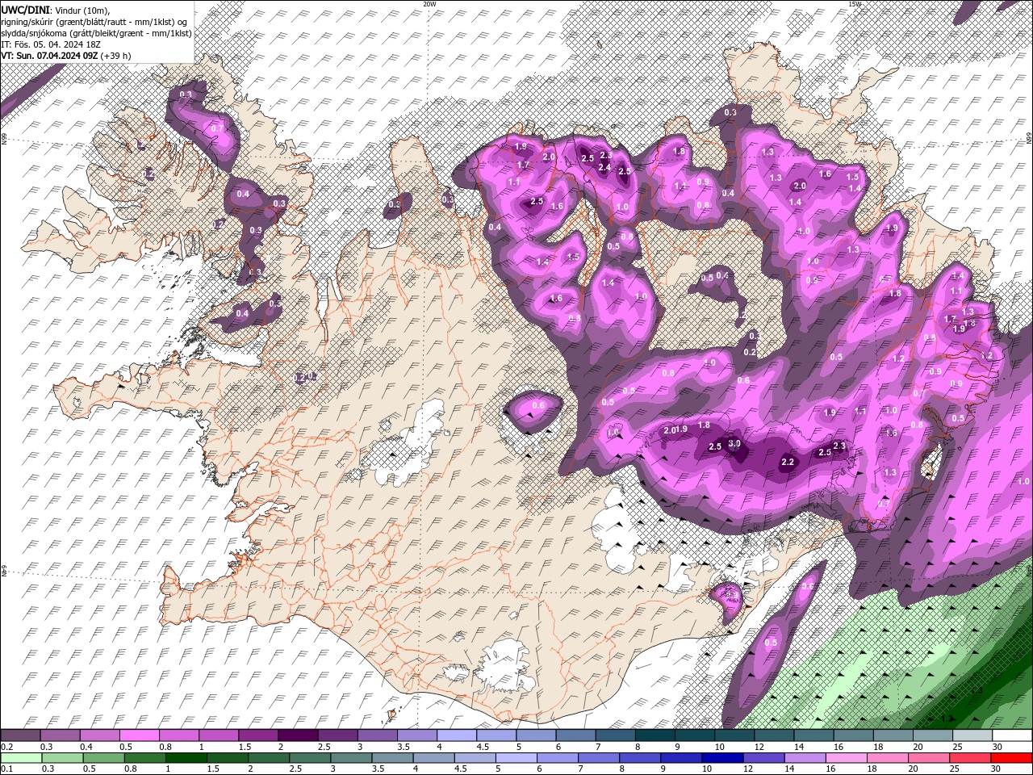Click the 0.6 value inside the isolated oval patch
Viewport: 1033px width, 775px height.
click(x=539, y=405)
